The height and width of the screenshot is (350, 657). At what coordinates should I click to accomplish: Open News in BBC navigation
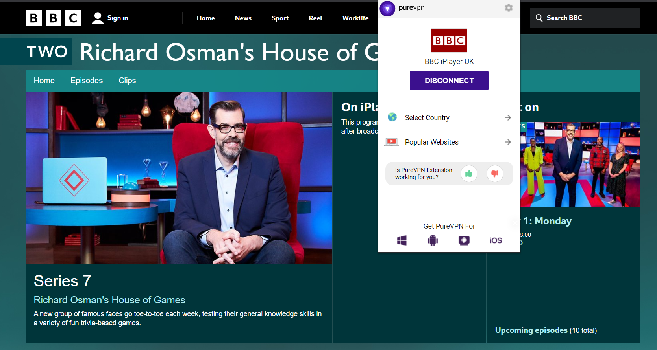pyautogui.click(x=243, y=18)
